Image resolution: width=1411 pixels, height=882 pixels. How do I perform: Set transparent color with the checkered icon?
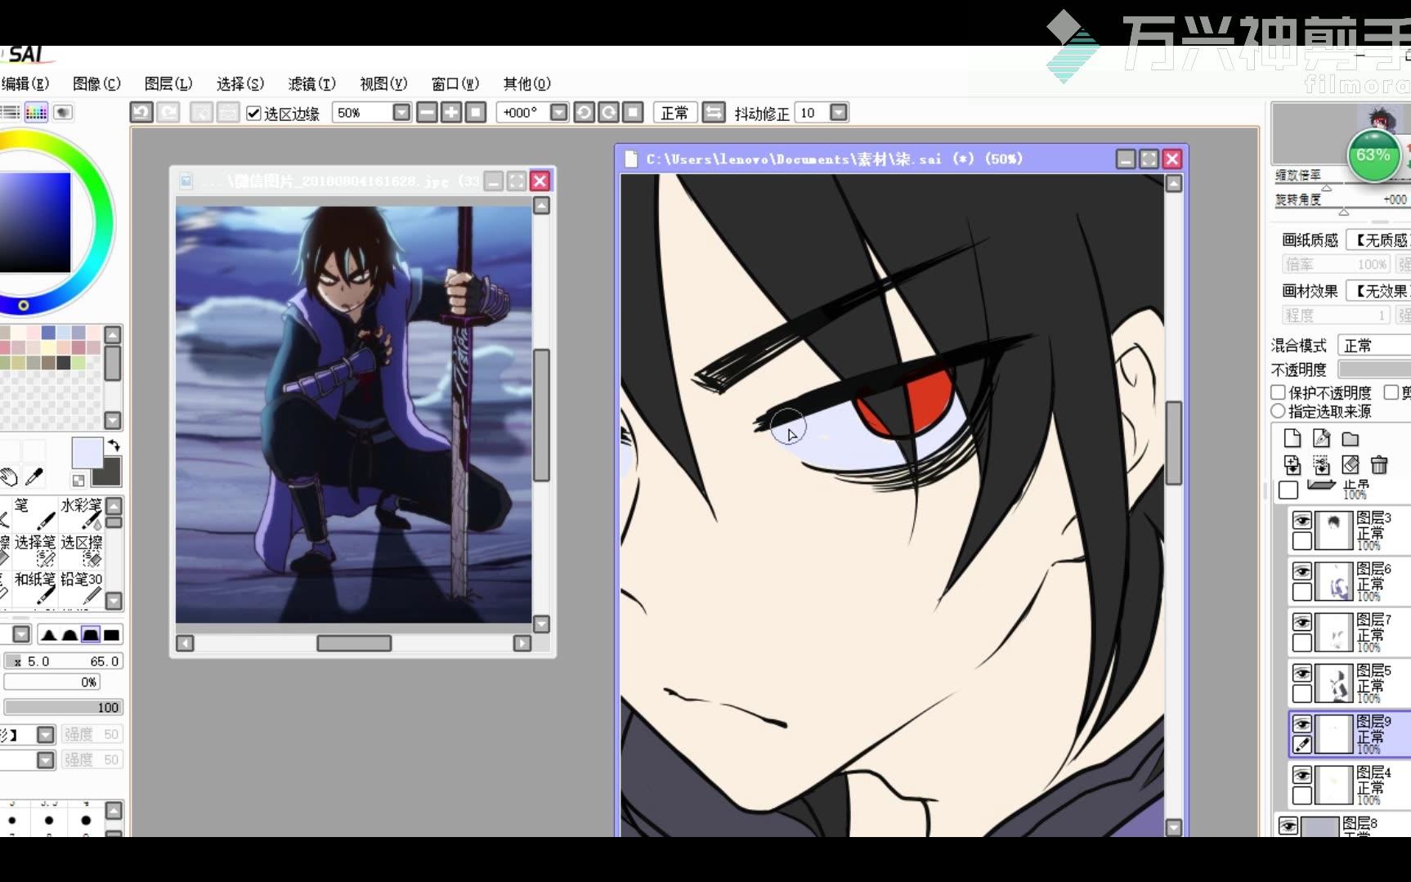(x=78, y=481)
